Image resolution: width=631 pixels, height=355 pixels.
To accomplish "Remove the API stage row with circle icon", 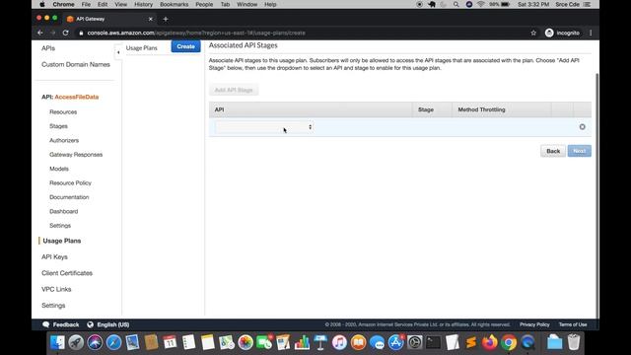I will pos(582,127).
